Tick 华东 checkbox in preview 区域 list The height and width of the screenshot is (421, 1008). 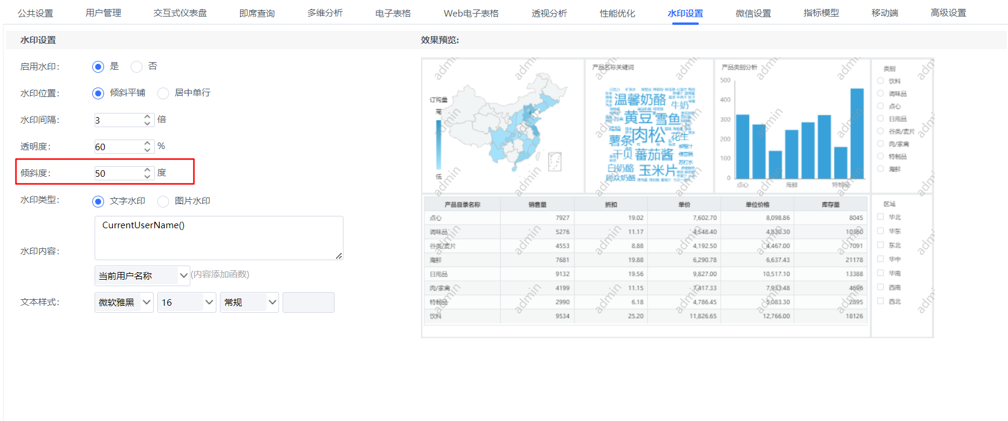(x=880, y=231)
